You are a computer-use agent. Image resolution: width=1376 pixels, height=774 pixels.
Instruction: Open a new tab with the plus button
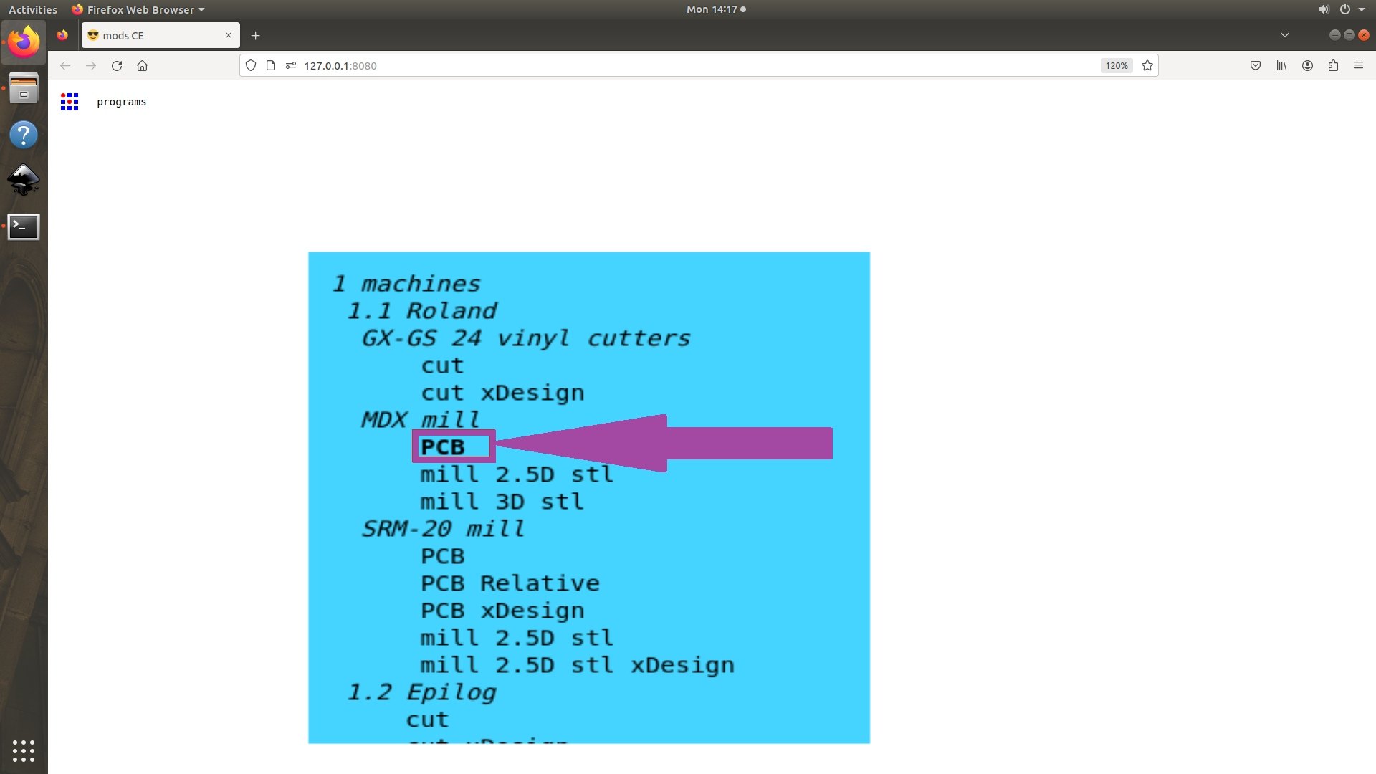(x=256, y=35)
